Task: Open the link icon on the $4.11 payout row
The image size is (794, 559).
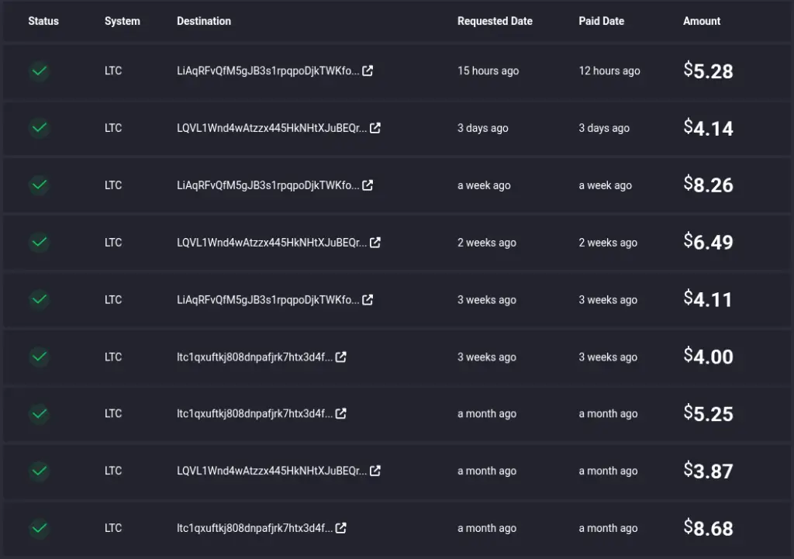Action: click(367, 299)
